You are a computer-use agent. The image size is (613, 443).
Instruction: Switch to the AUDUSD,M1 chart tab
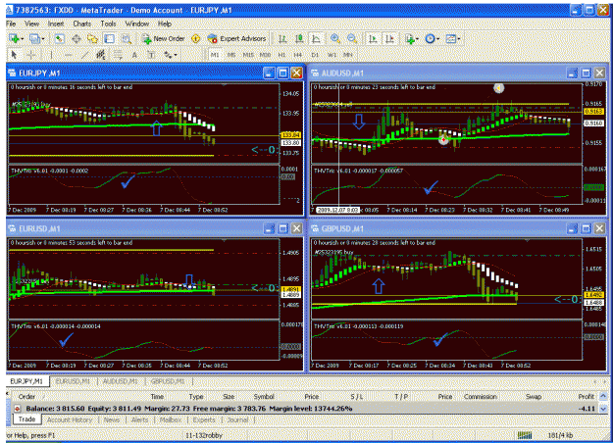click(120, 381)
